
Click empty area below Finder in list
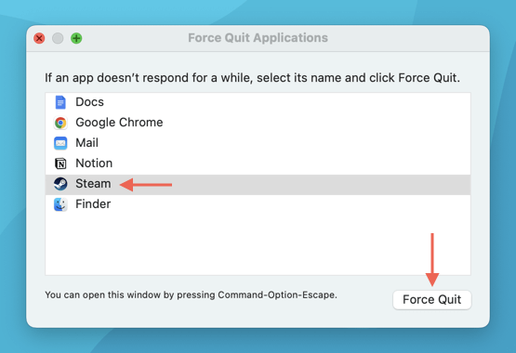click(258, 245)
